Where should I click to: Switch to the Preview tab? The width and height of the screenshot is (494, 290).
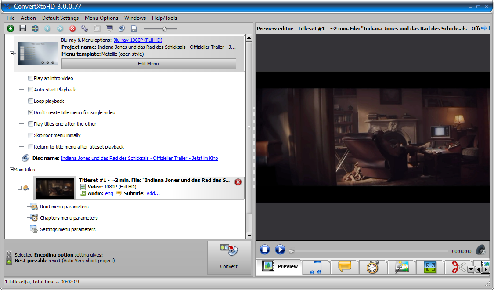point(279,267)
